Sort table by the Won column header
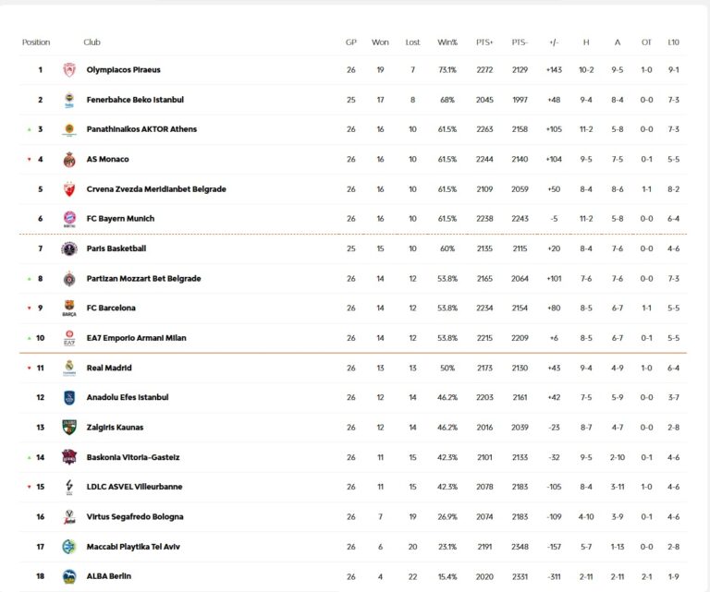This screenshot has height=592, width=710. pyautogui.click(x=380, y=42)
